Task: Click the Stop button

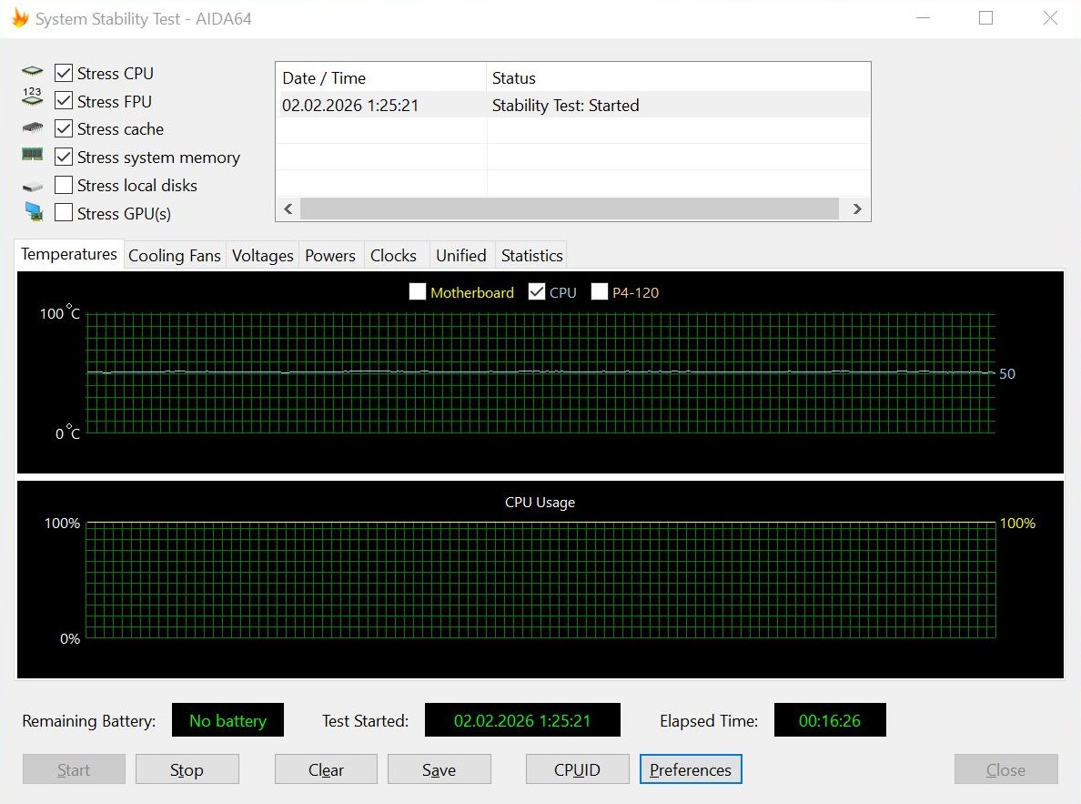Action: click(x=187, y=769)
